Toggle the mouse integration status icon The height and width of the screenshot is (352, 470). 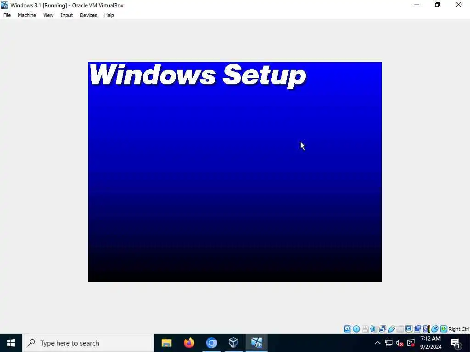435,329
